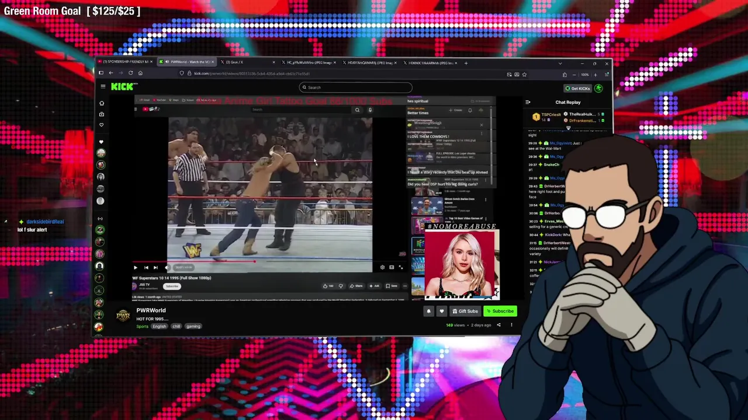Click the gaming tag
Viewport: 748px width, 420px height.
point(193,327)
